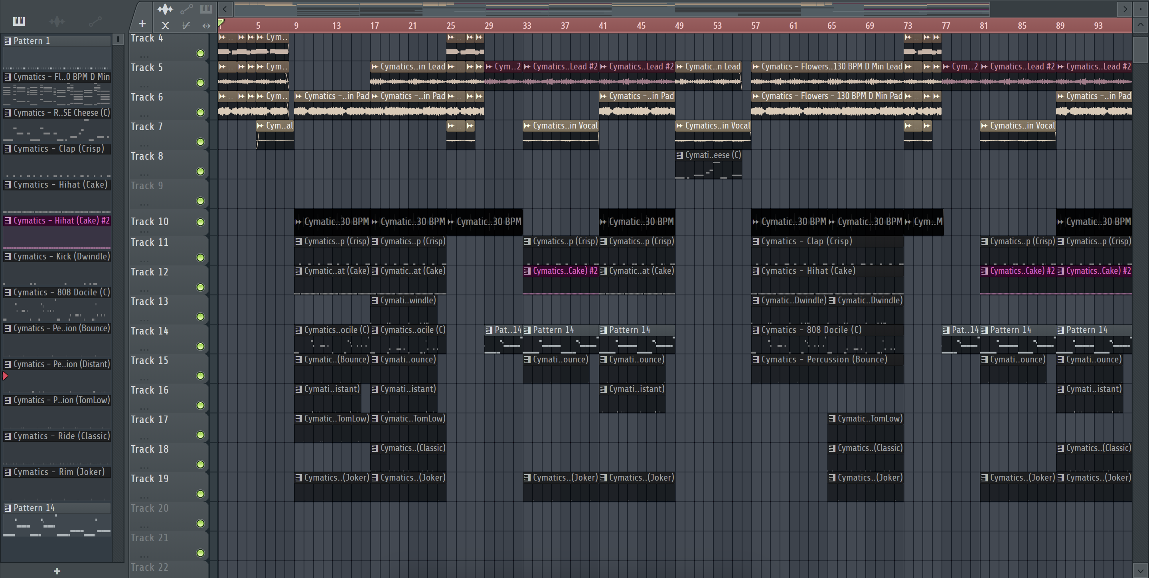This screenshot has height=578, width=1149.
Task: Open the clip menu of the long Cymatics - Hihat (Cake) clip
Action: tap(756, 271)
